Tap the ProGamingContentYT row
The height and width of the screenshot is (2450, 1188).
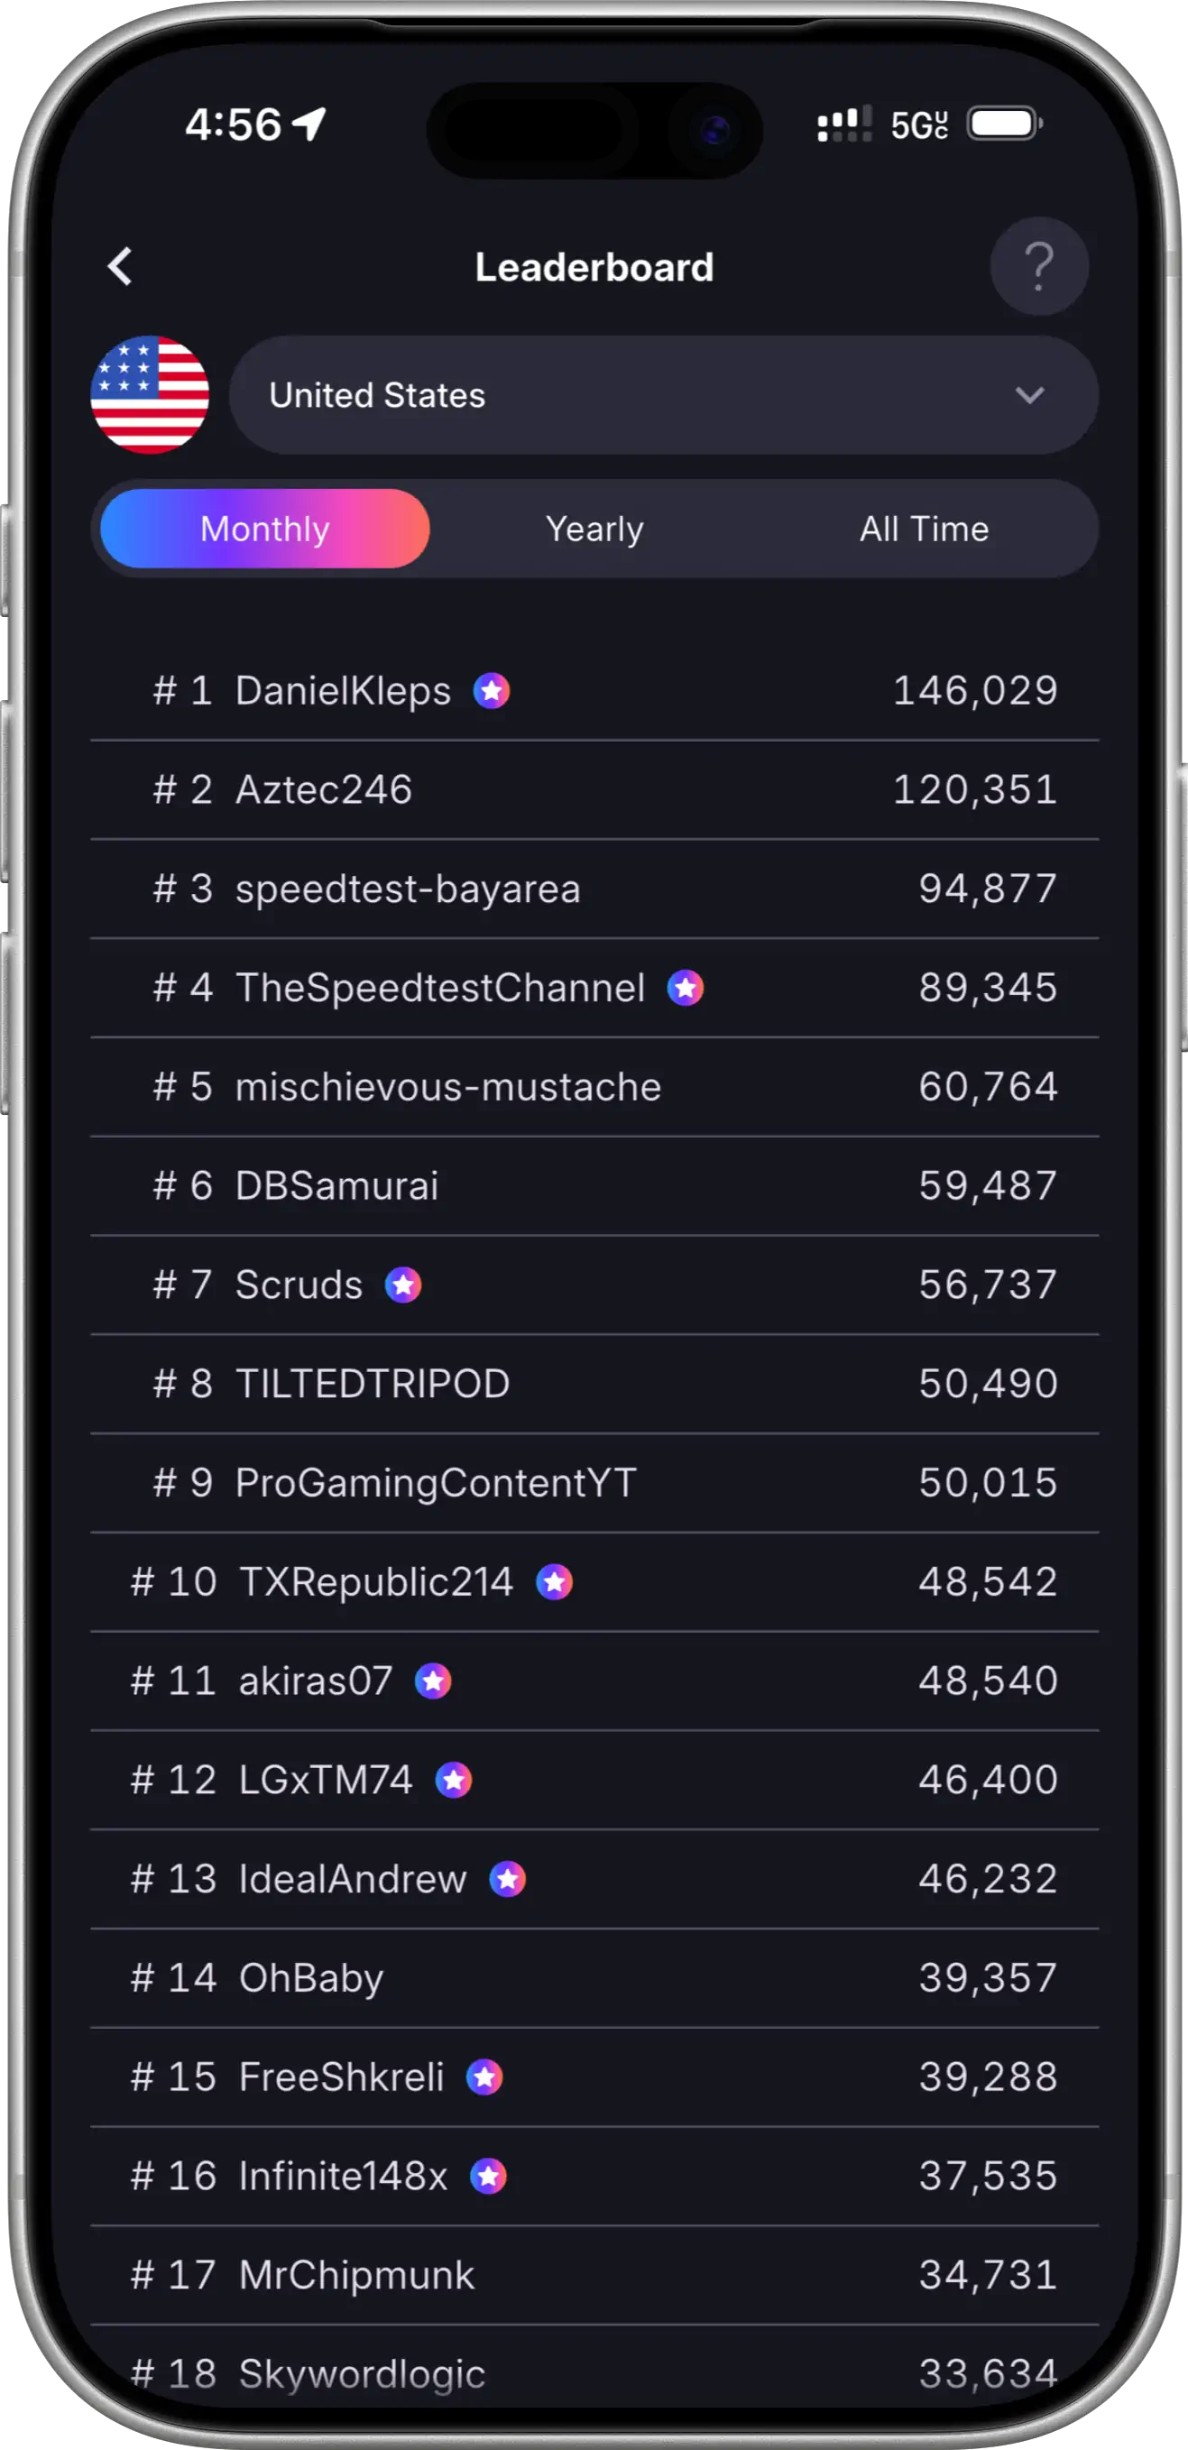coord(594,1484)
